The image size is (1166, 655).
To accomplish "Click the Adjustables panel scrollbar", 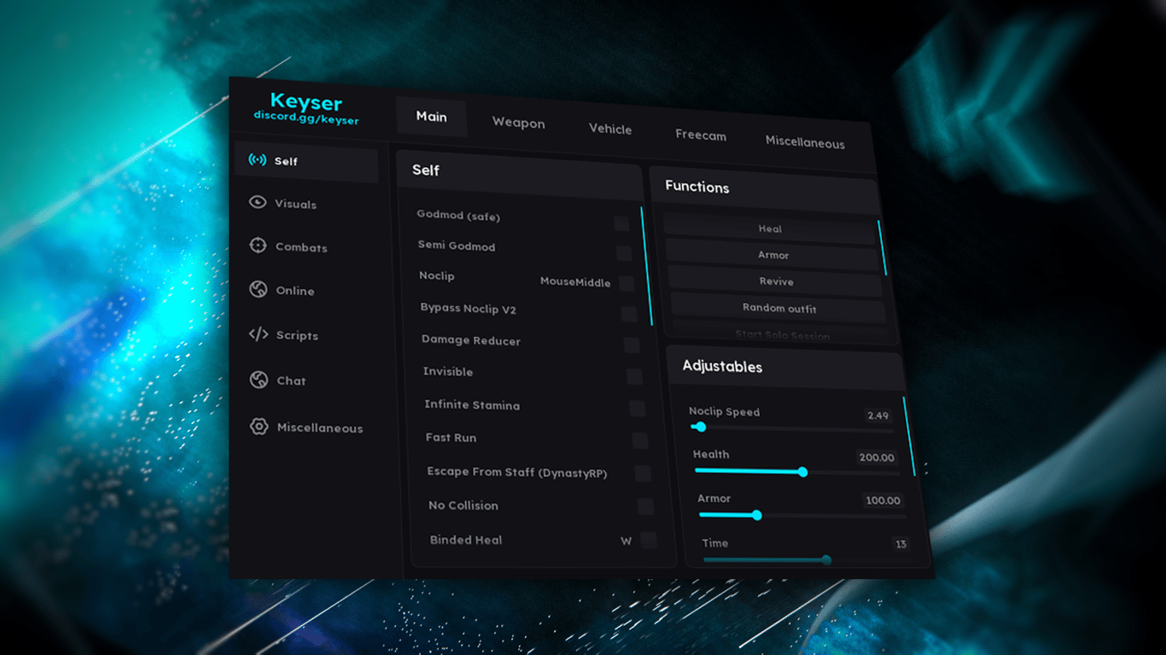I will (909, 436).
